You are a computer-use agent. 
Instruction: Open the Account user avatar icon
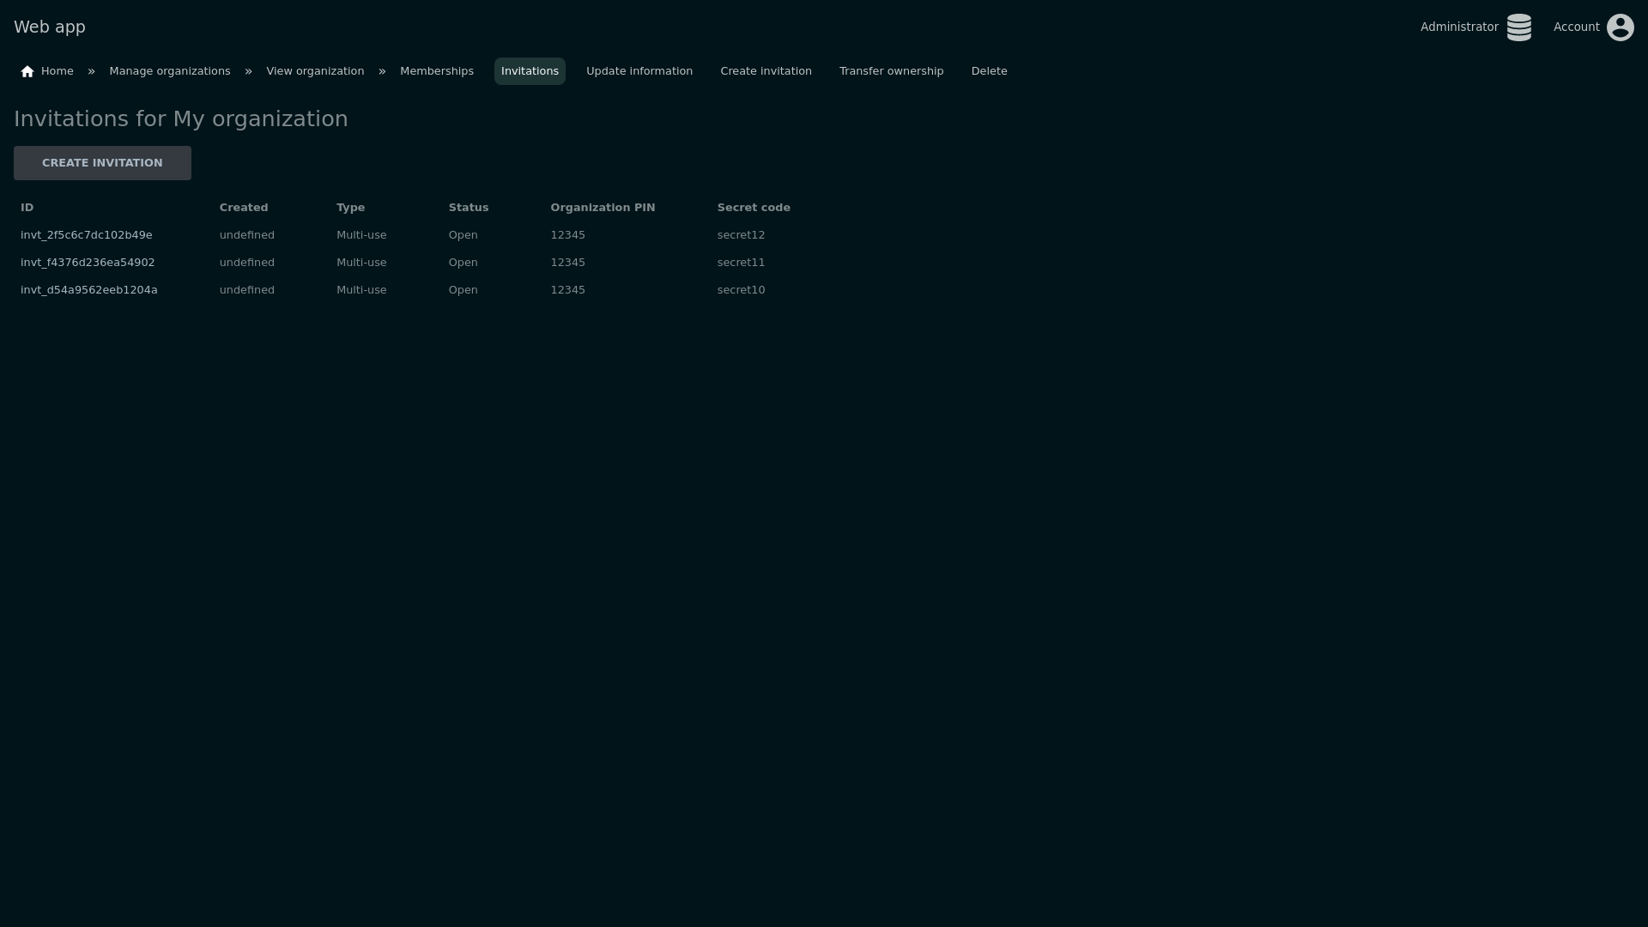(1620, 27)
